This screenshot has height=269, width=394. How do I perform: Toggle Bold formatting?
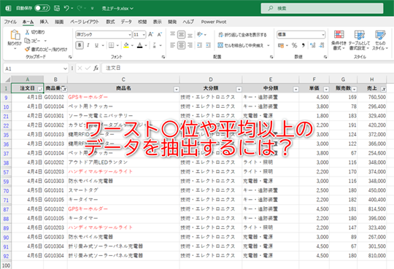[80, 45]
